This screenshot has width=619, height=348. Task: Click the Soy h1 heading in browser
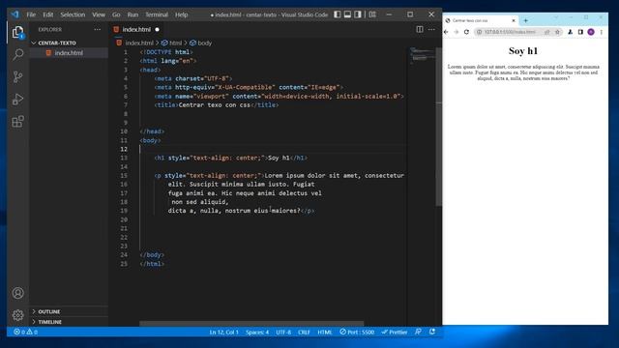tap(523, 51)
